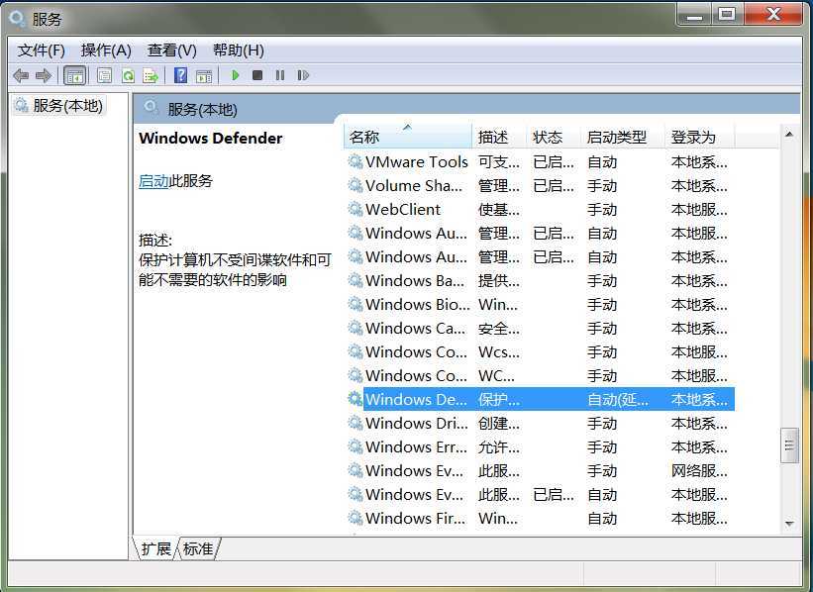Viewport: 813px width, 592px height.
Task: Select the Windows Fir... service name
Action: [415, 518]
